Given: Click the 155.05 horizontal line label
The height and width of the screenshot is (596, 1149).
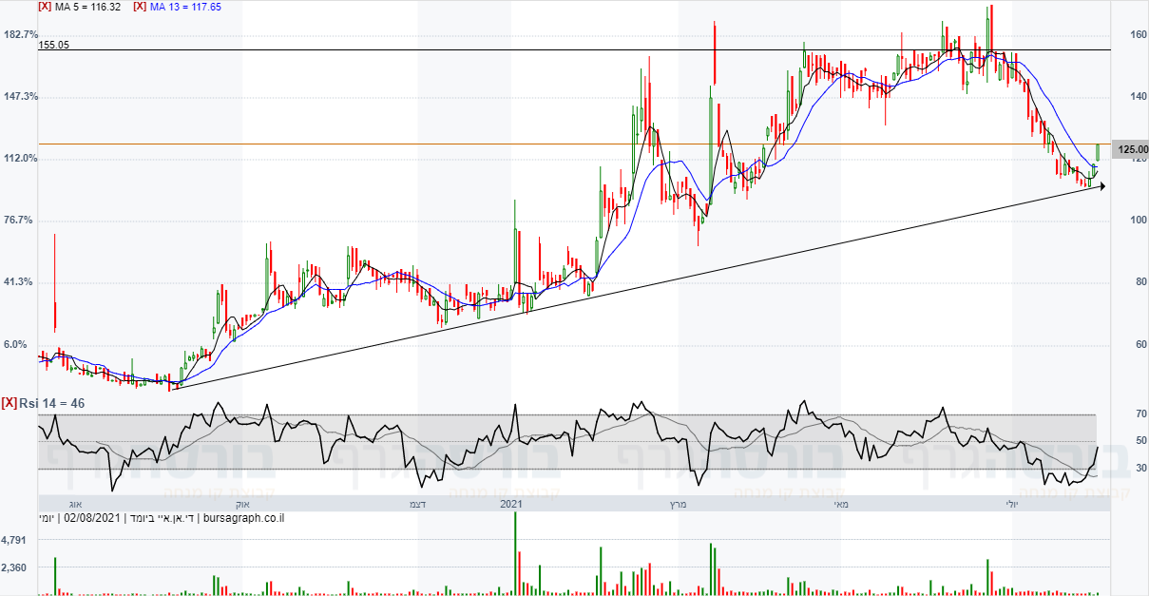Looking at the screenshot, I should [x=54, y=45].
